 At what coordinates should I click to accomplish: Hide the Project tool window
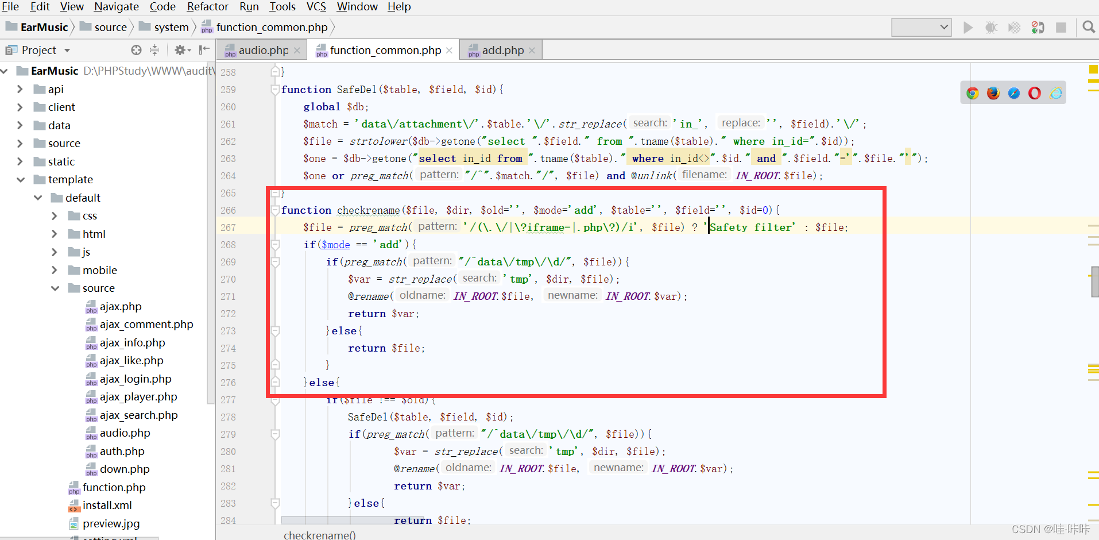(x=204, y=50)
